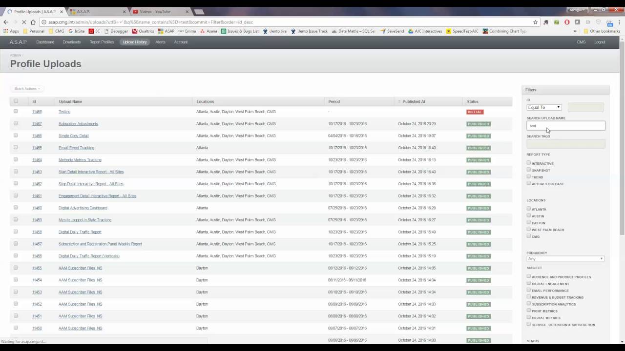Open the Other bookmarks folder
The width and height of the screenshot is (625, 351).
[601, 31]
